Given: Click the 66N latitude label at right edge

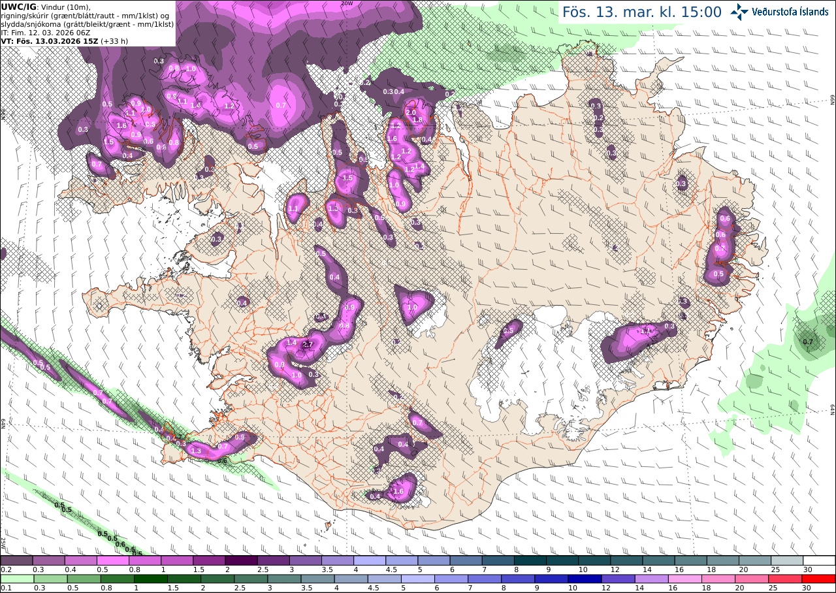Looking at the screenshot, I should tap(833, 100).
